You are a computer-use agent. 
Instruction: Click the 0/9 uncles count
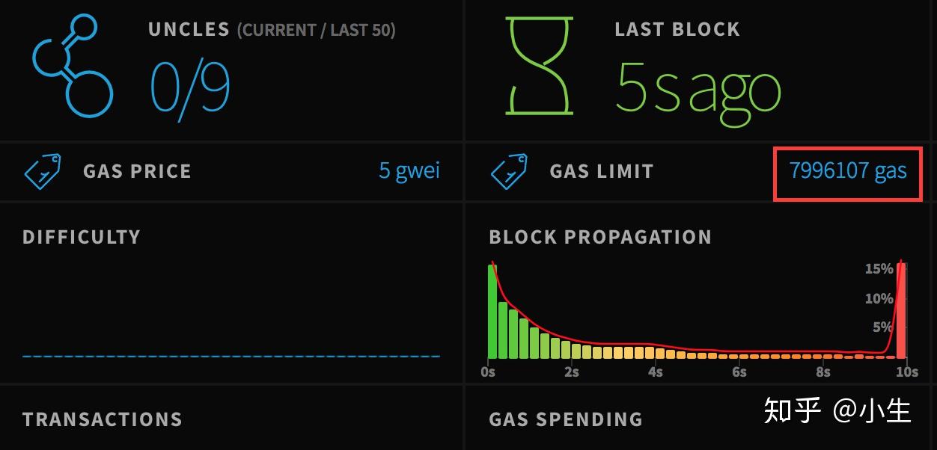[x=190, y=87]
